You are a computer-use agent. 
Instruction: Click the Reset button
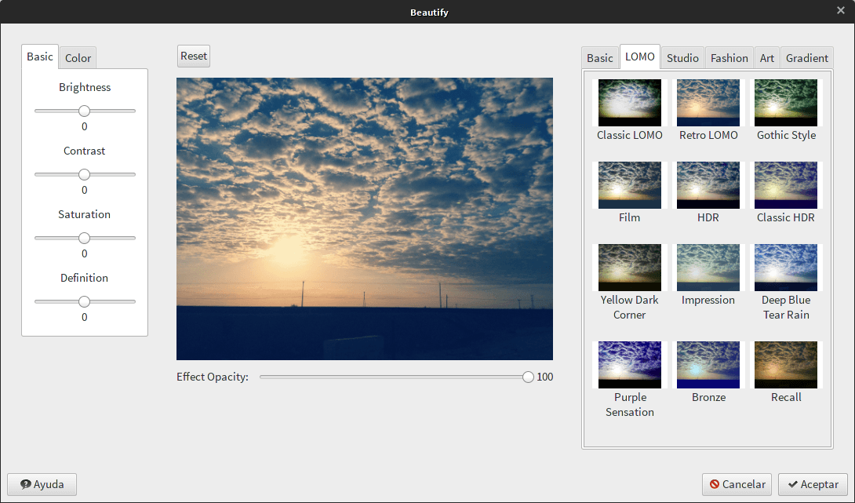(194, 56)
